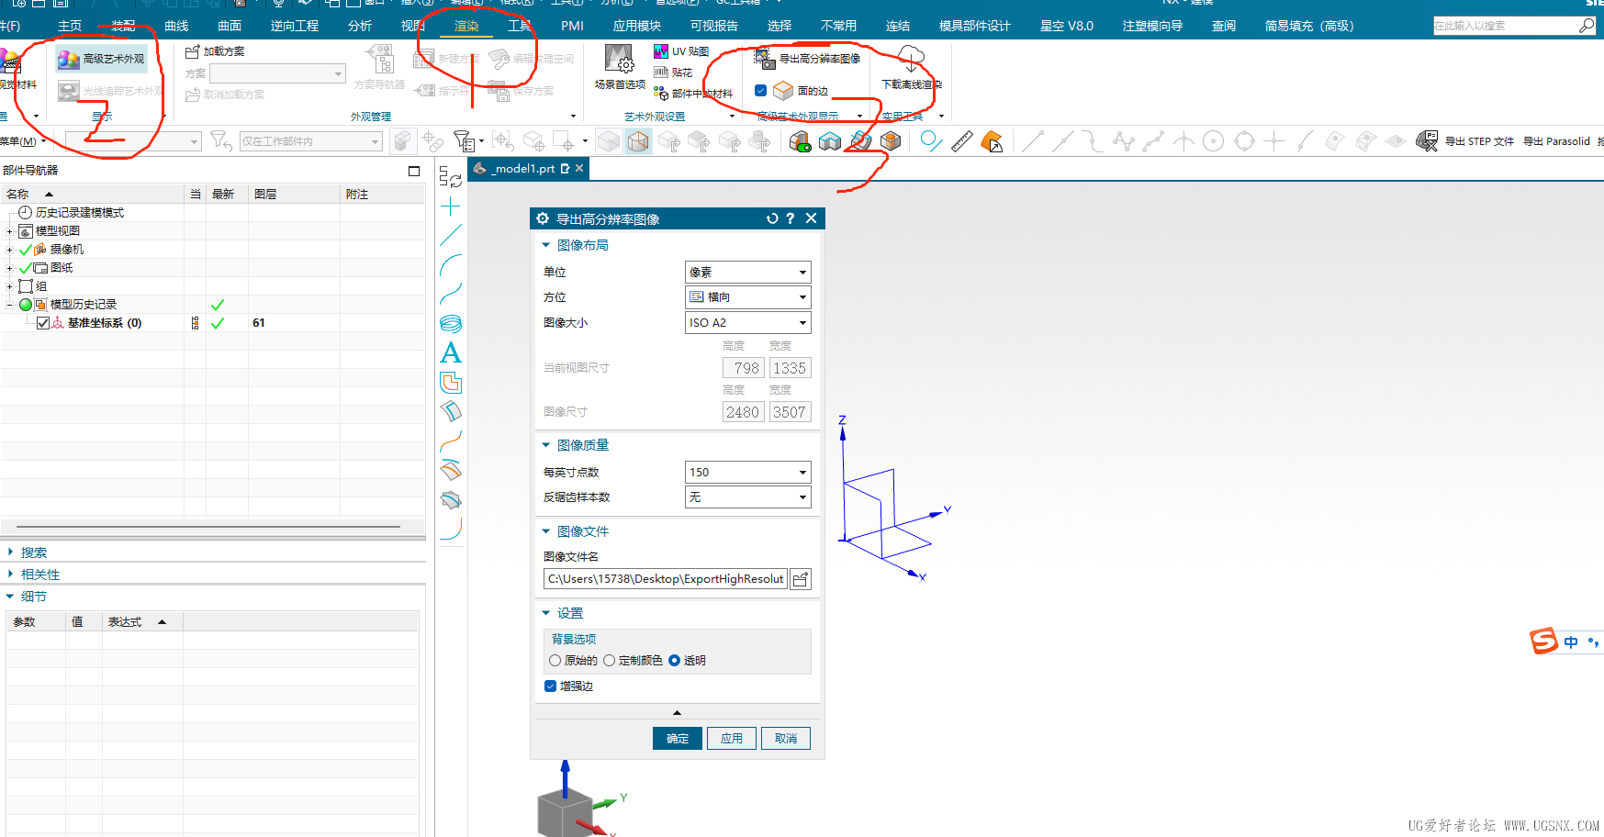1604x837 pixels.
Task: Click the UV 贴图 icon
Action: [661, 51]
